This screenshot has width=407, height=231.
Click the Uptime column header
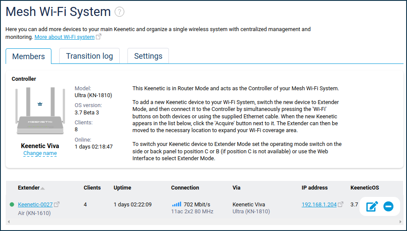[x=122, y=188]
